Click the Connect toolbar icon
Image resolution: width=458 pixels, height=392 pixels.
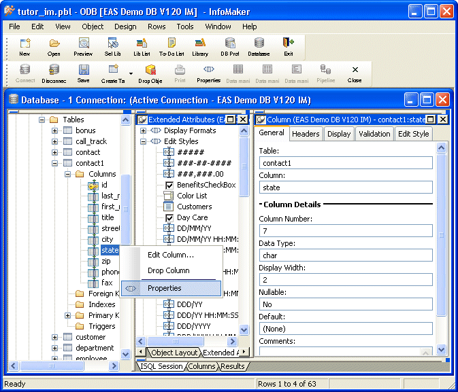(25, 74)
